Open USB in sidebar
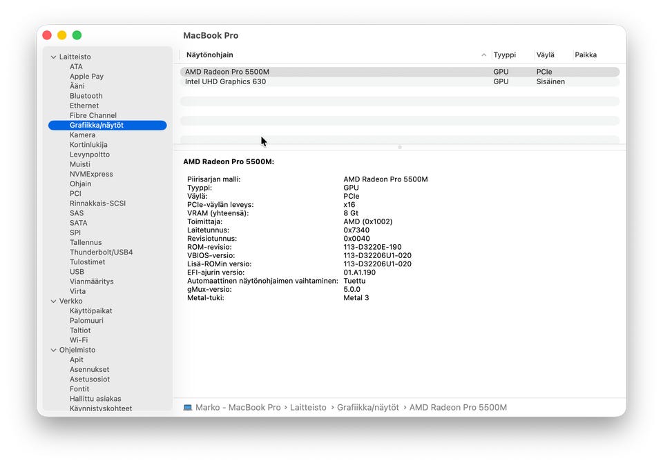The image size is (663, 465). pos(77,272)
